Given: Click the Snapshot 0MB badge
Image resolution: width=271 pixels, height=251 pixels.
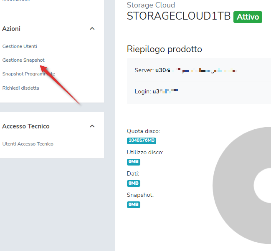Looking at the screenshot, I should tap(134, 204).
